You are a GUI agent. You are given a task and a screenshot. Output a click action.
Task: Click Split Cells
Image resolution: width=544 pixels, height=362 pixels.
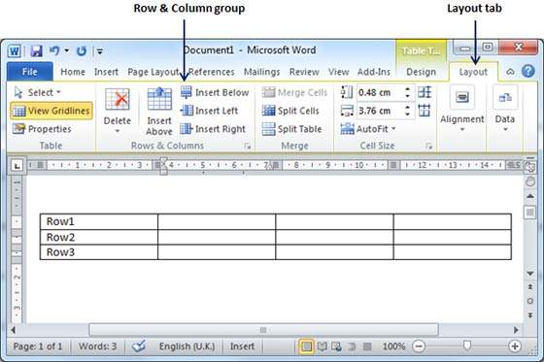click(290, 111)
